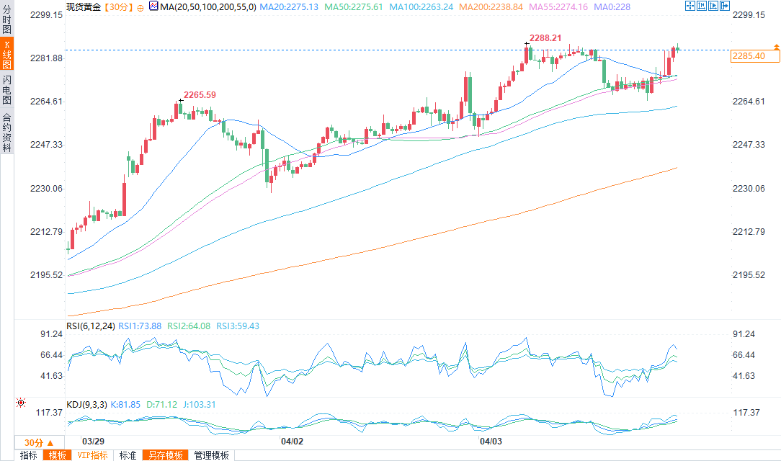The image size is (781, 461).
Task: Click the red sun icon left of KDJ
Action: pos(21,403)
